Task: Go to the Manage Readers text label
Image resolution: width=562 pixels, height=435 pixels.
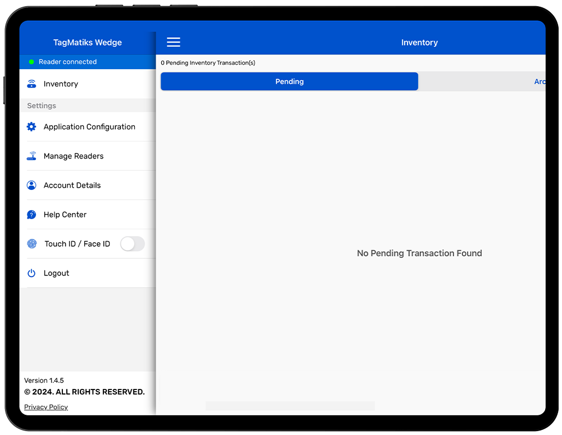Action: click(74, 156)
